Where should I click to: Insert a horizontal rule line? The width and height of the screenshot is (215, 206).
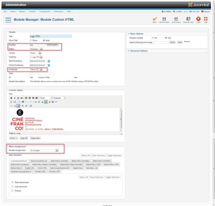pyautogui.click(x=11, y=106)
